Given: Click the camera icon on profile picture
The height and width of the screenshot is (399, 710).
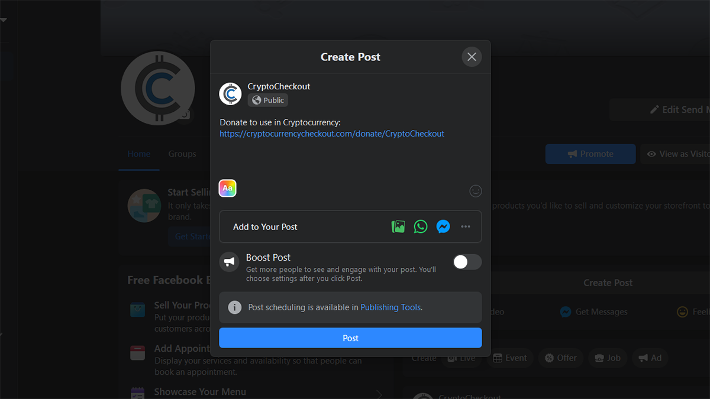Looking at the screenshot, I should click(x=185, y=115).
